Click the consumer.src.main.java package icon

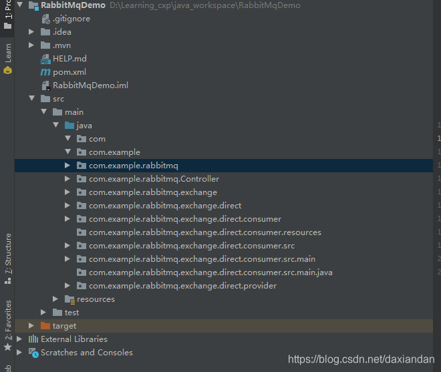82,272
